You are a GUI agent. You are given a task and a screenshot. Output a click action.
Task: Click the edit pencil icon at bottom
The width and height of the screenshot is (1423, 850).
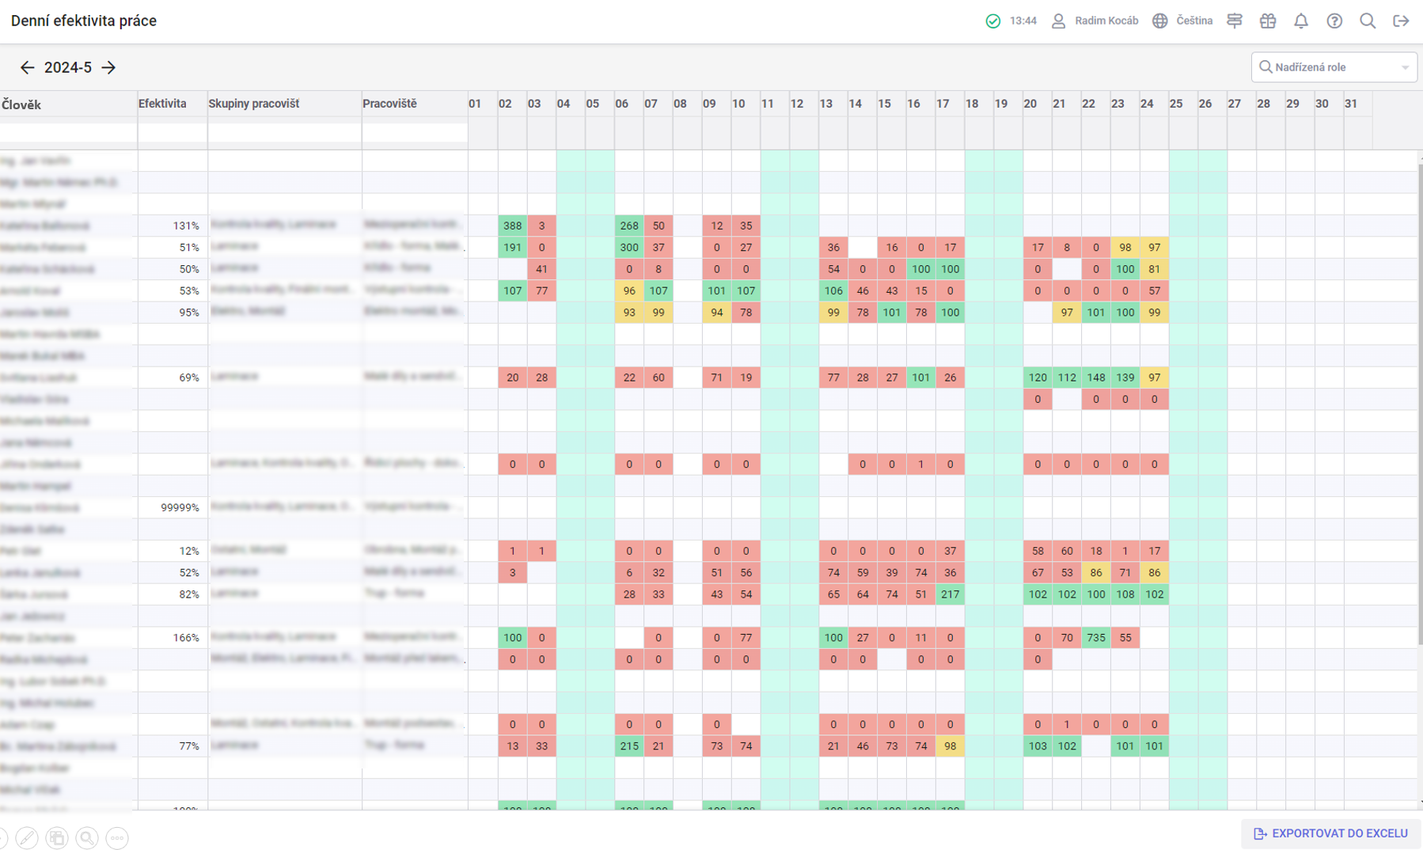[27, 837]
